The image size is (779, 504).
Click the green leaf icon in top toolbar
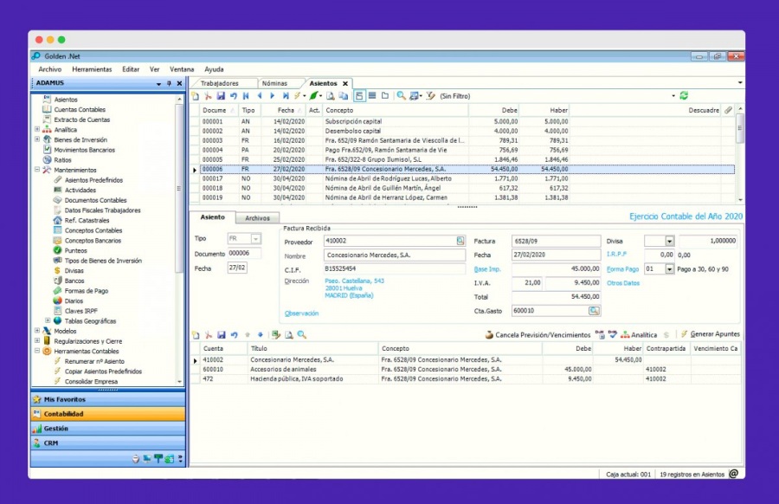point(314,96)
